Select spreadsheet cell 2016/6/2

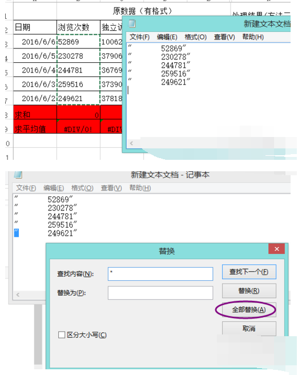[35, 98]
